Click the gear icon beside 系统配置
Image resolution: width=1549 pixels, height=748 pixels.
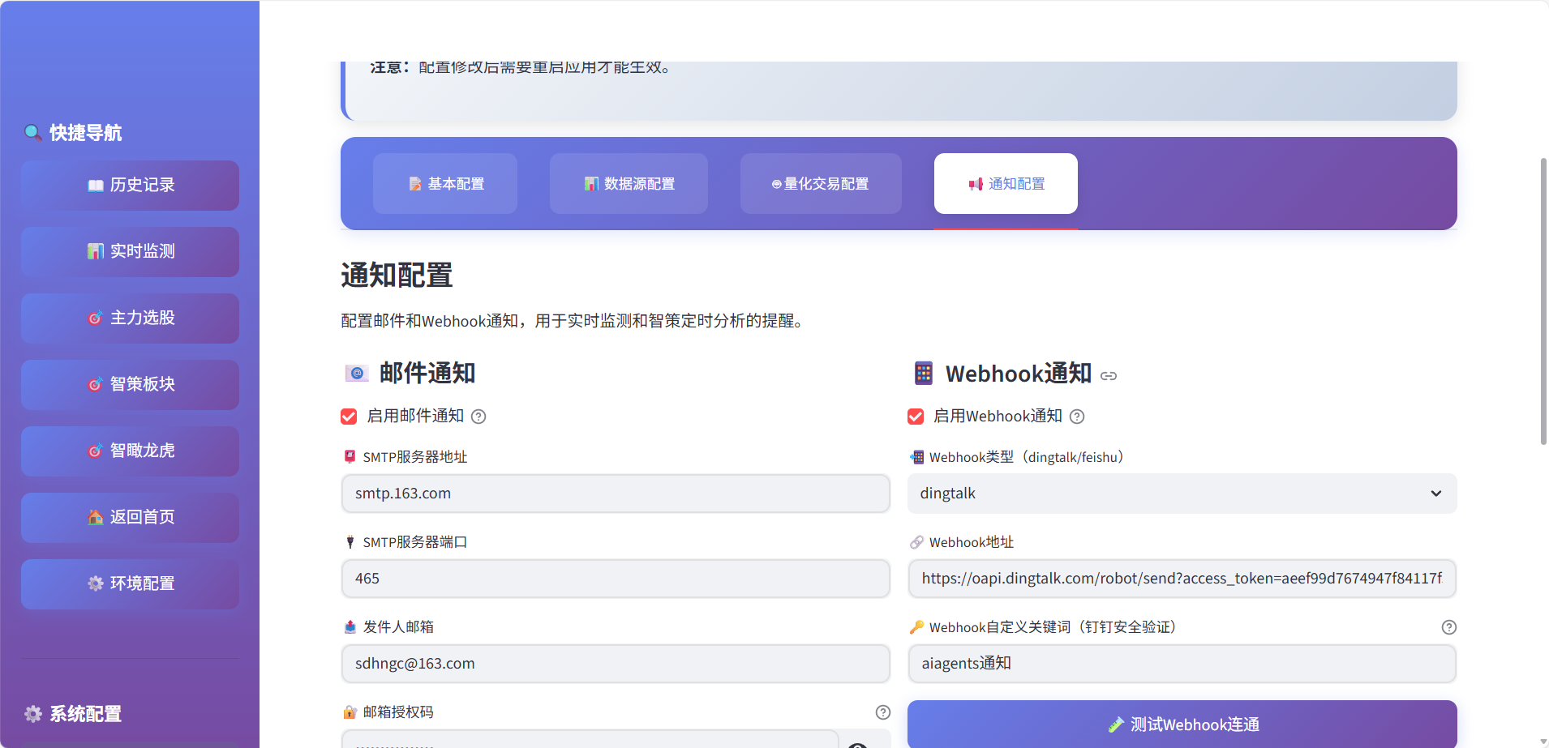pos(33,714)
